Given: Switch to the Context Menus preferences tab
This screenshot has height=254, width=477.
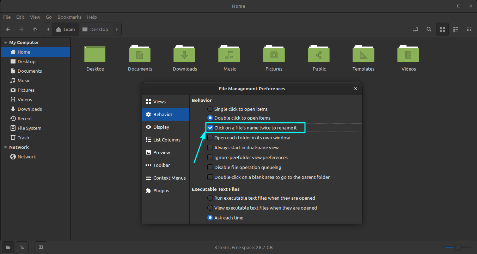Looking at the screenshot, I should tap(166, 178).
